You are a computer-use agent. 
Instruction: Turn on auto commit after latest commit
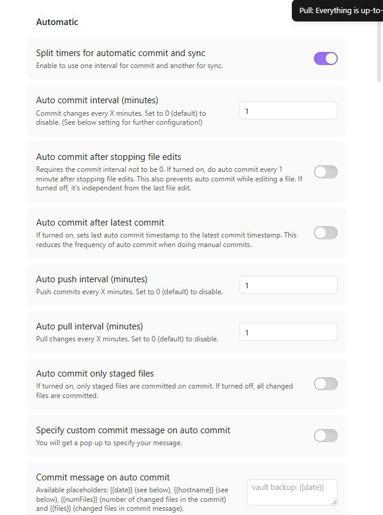pyautogui.click(x=325, y=233)
